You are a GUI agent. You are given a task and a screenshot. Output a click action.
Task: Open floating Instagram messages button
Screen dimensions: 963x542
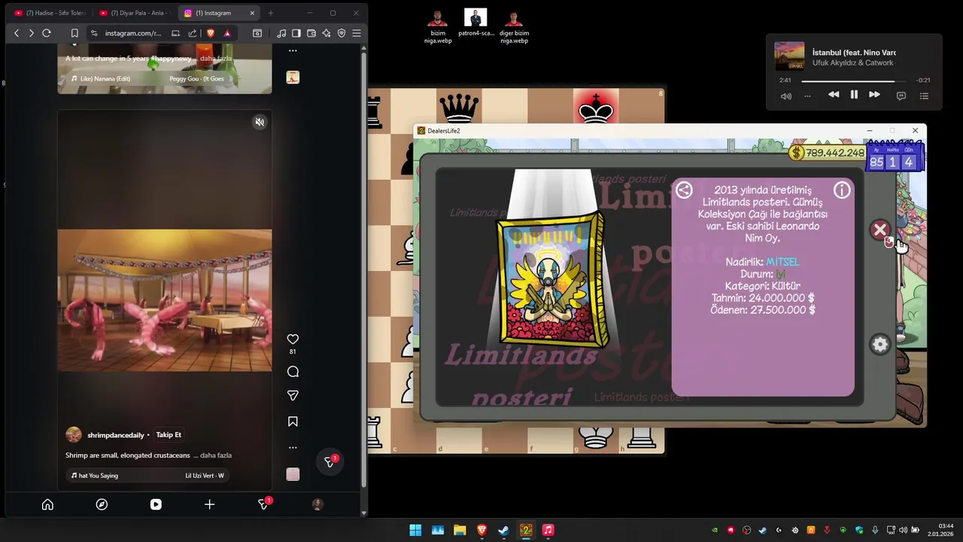[330, 461]
